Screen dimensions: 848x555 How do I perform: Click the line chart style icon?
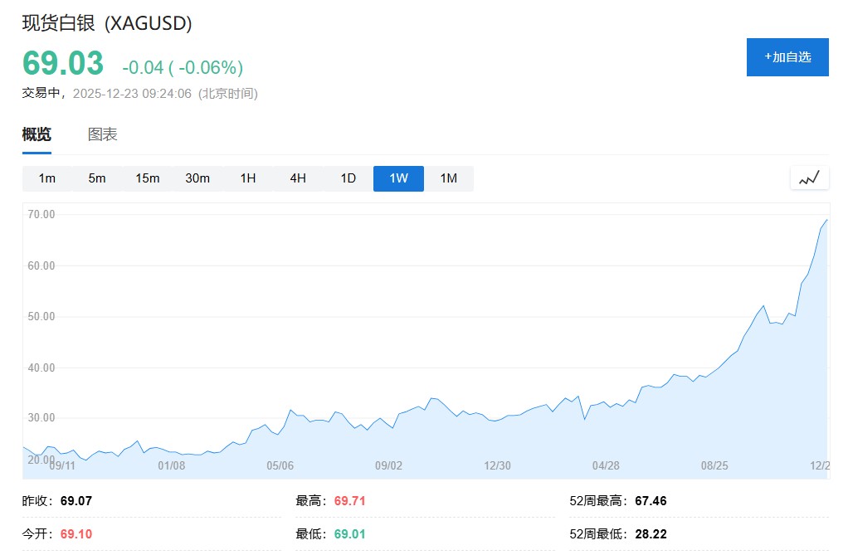809,178
